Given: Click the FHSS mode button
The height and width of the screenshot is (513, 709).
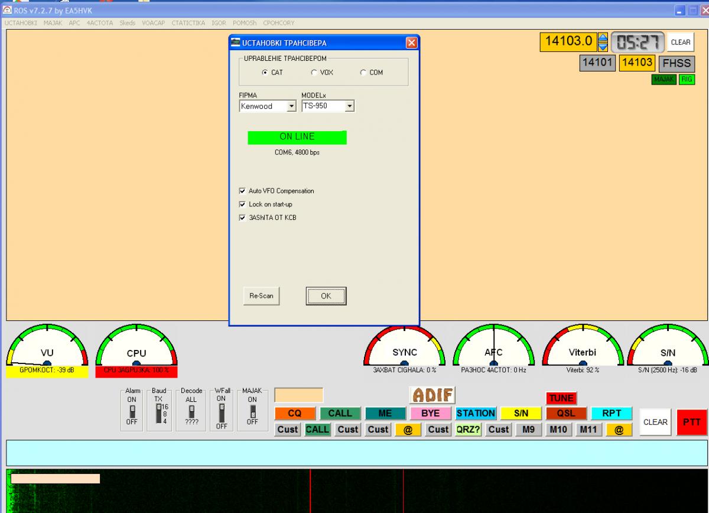Looking at the screenshot, I should tap(677, 63).
